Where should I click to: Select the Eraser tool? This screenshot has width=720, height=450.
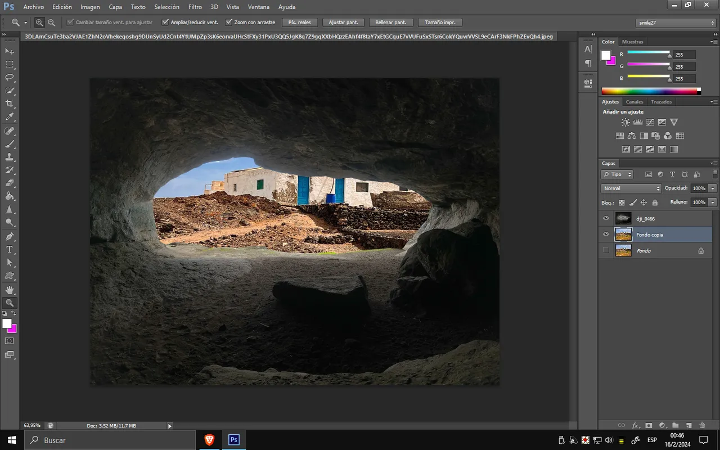[10, 183]
